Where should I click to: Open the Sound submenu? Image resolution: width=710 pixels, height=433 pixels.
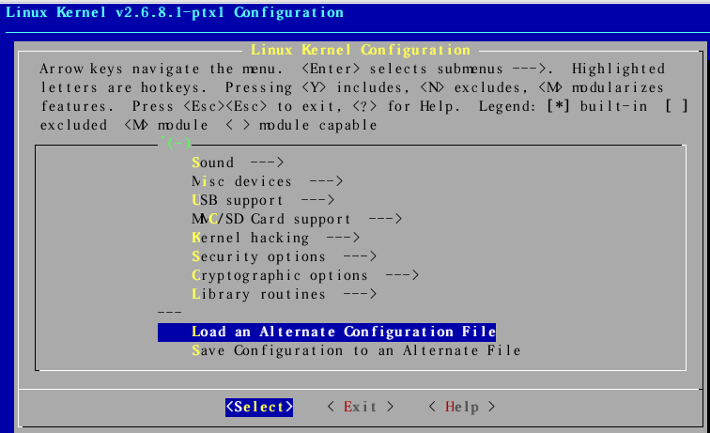238,162
